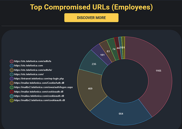Click legend label https://sts.telefonica.com/adfs/ls/
Screen dimensions: 182x129
(x=33, y=70)
